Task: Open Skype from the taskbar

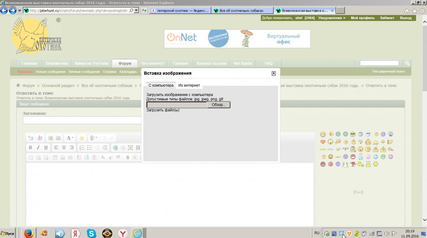Action: click(91, 233)
